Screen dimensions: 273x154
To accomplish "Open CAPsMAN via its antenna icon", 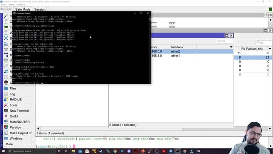I will pyautogui.click(x=6, y=22).
